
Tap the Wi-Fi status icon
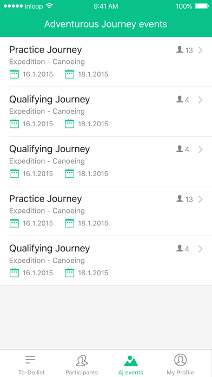(x=49, y=6)
